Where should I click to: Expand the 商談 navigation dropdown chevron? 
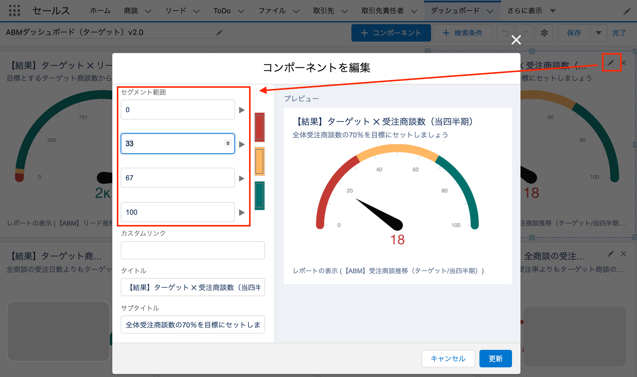(x=148, y=11)
